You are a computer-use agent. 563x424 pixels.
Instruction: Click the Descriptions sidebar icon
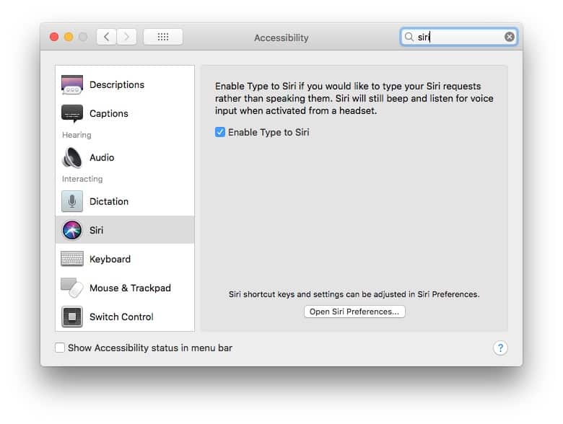[72, 85]
